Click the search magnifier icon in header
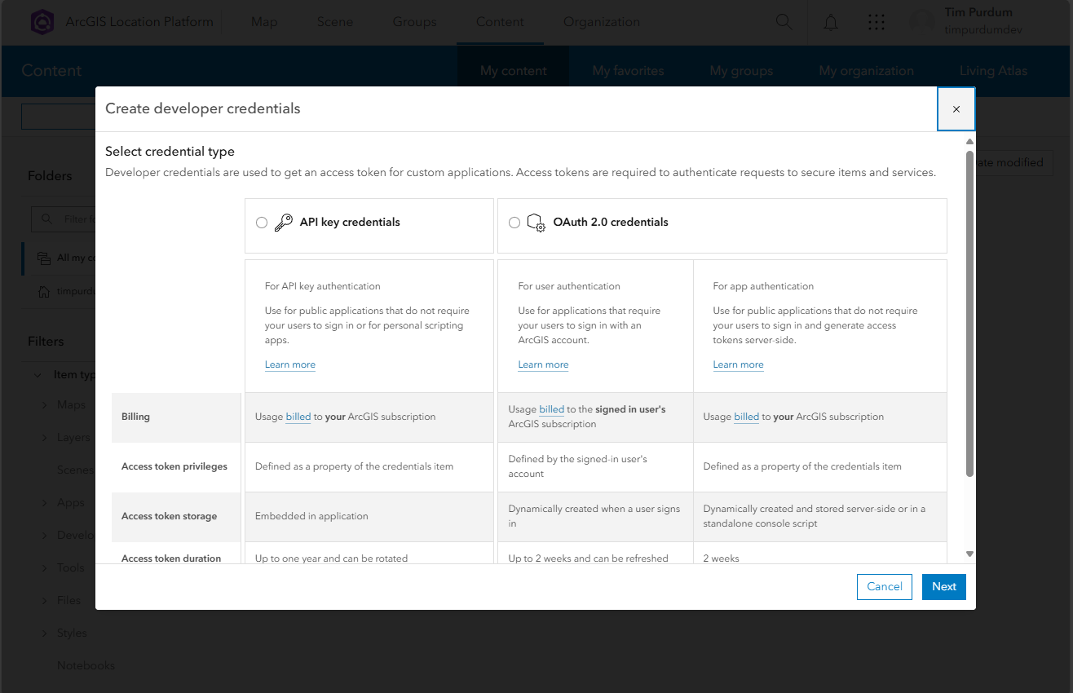Viewport: 1073px width, 693px height. [x=784, y=22]
